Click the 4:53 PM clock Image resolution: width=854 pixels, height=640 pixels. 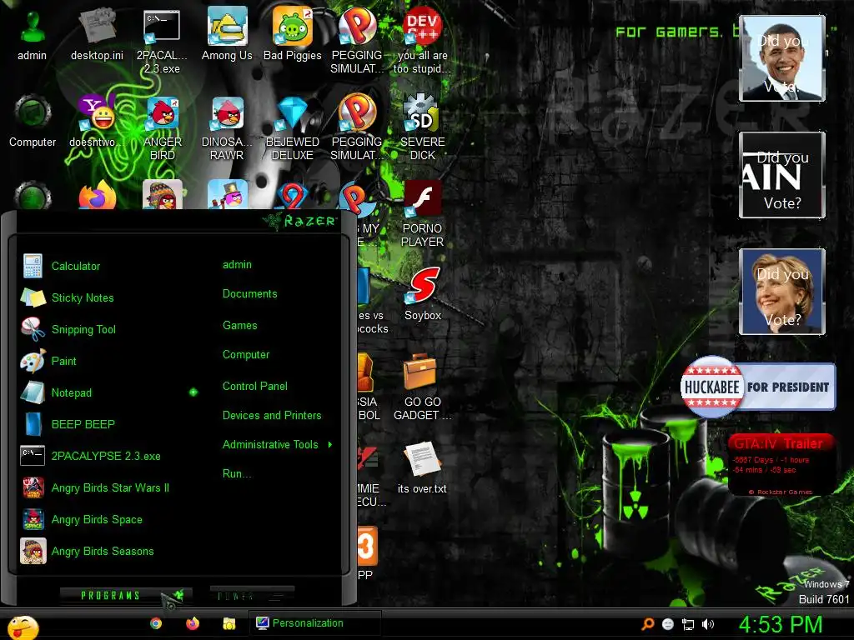(780, 624)
